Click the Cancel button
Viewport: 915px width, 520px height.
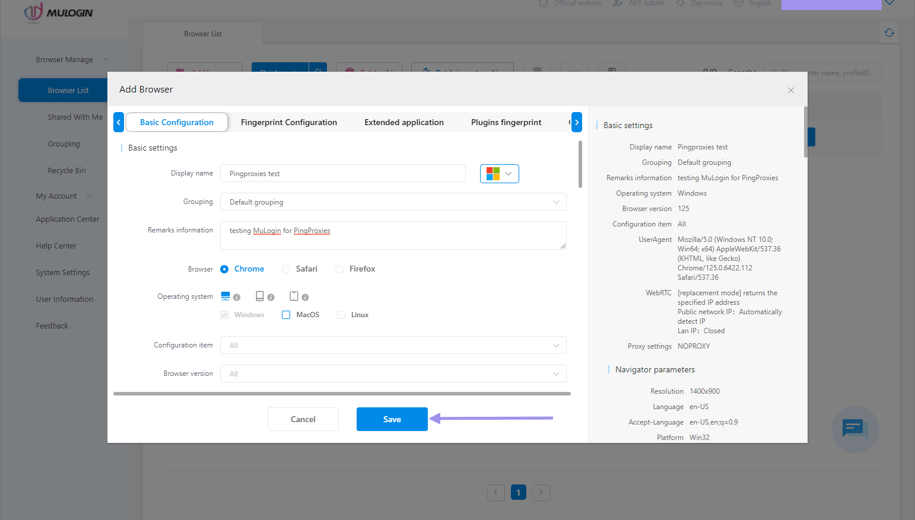click(x=303, y=419)
